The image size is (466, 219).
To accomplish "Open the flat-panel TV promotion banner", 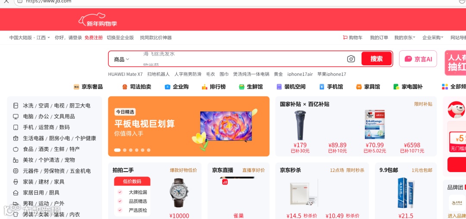I will pyautogui.click(x=189, y=126).
